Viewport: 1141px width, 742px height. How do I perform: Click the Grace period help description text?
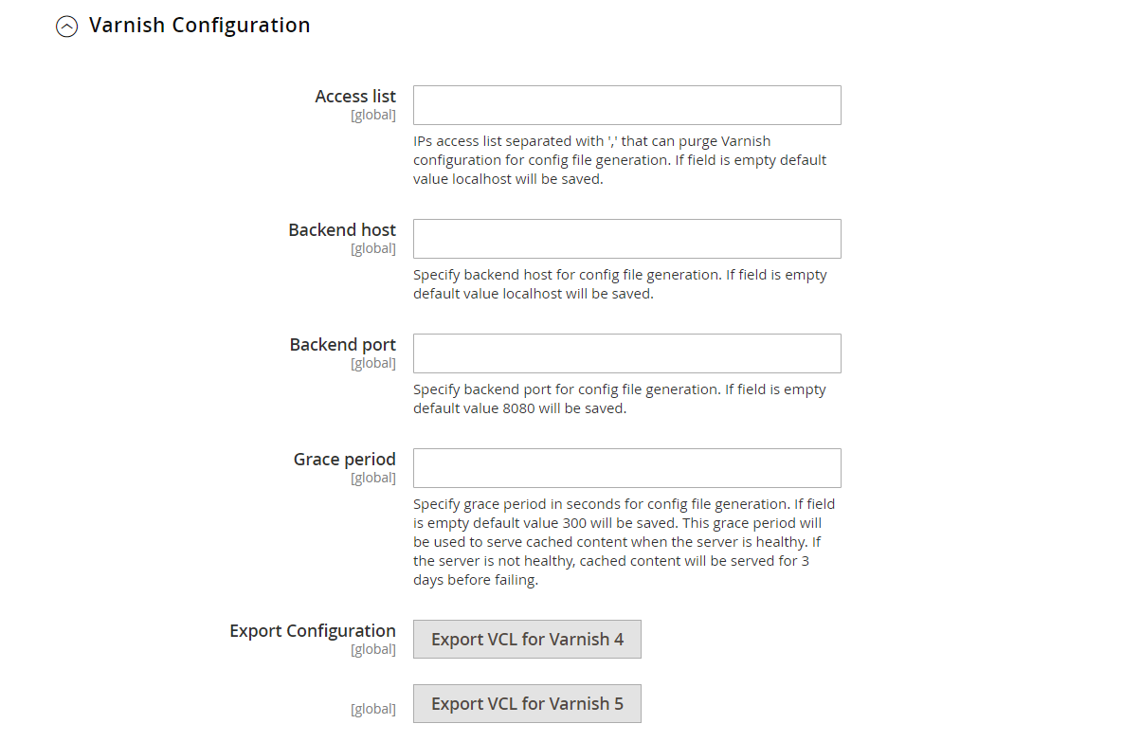(625, 542)
